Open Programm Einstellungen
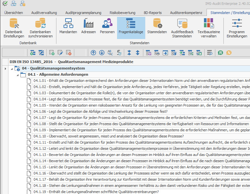The height and width of the screenshot is (194, 250). 237,28
